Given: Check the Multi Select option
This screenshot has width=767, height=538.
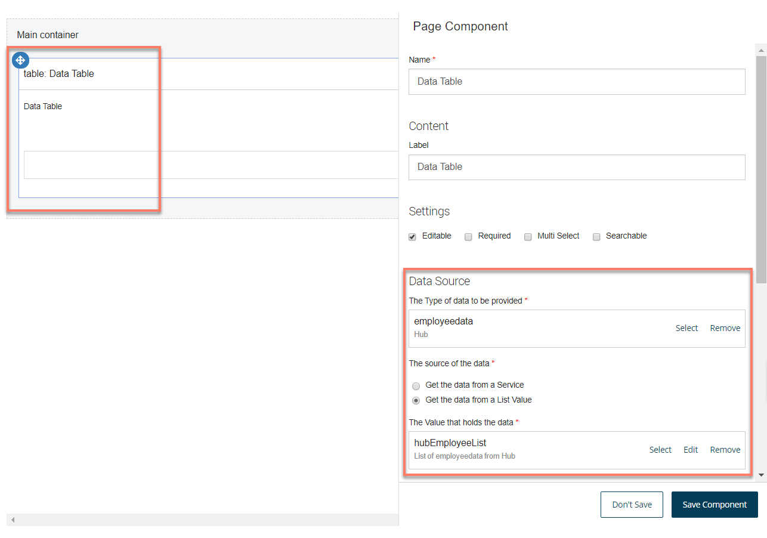Looking at the screenshot, I should (x=528, y=237).
